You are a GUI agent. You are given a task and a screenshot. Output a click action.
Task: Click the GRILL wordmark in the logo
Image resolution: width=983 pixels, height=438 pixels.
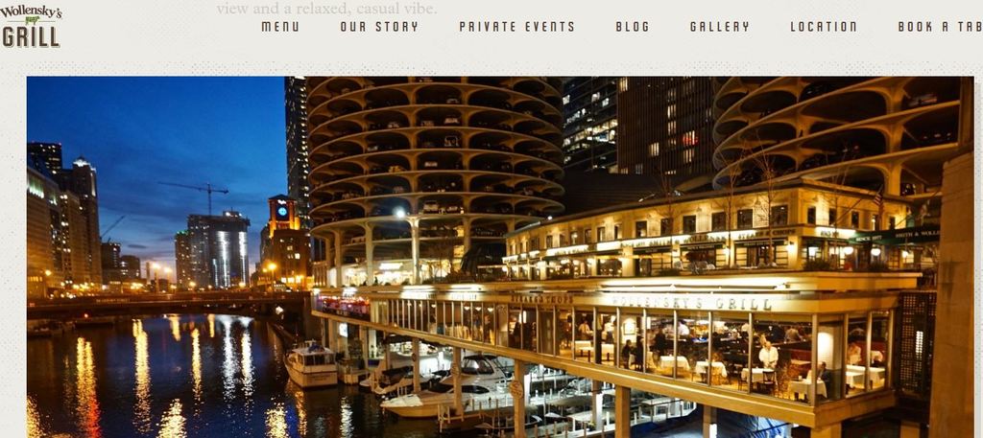(31, 37)
